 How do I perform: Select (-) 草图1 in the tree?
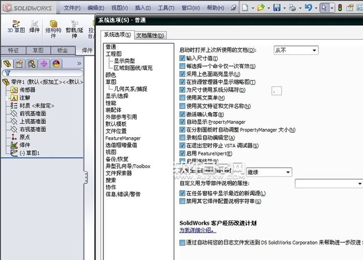(x=30, y=153)
